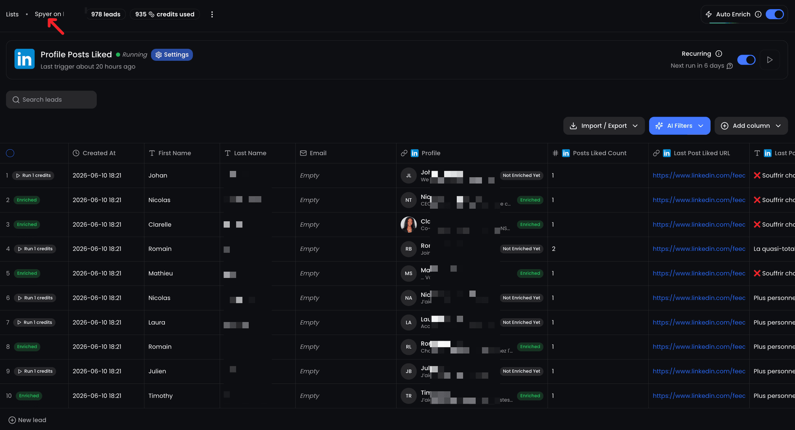Go to the Lists breadcrumb

[12, 14]
